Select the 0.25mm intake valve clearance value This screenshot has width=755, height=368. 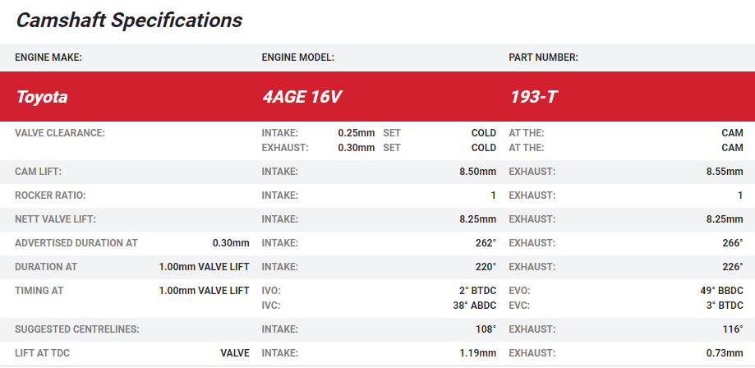[356, 133]
